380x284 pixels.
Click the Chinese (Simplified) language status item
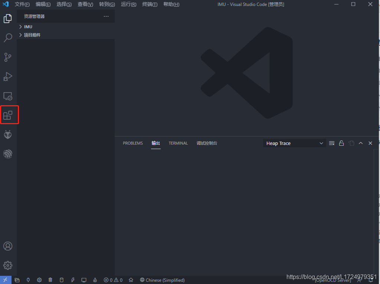click(x=162, y=280)
